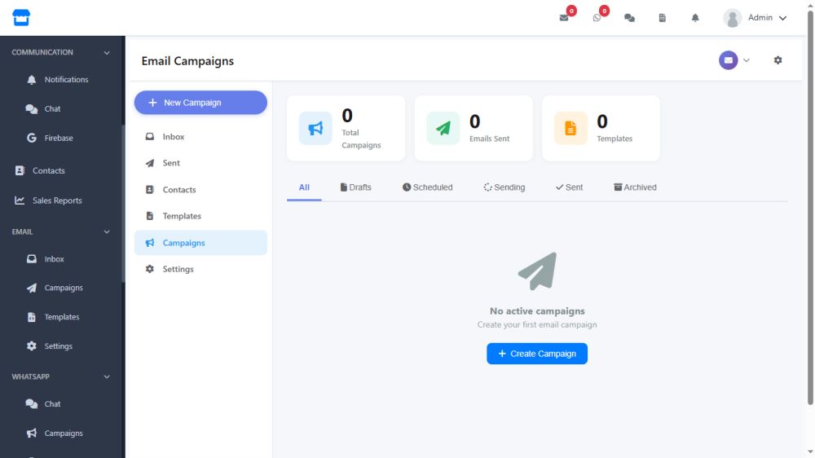The image size is (815, 458).
Task: Click the document icon in top bar
Action: (x=662, y=18)
